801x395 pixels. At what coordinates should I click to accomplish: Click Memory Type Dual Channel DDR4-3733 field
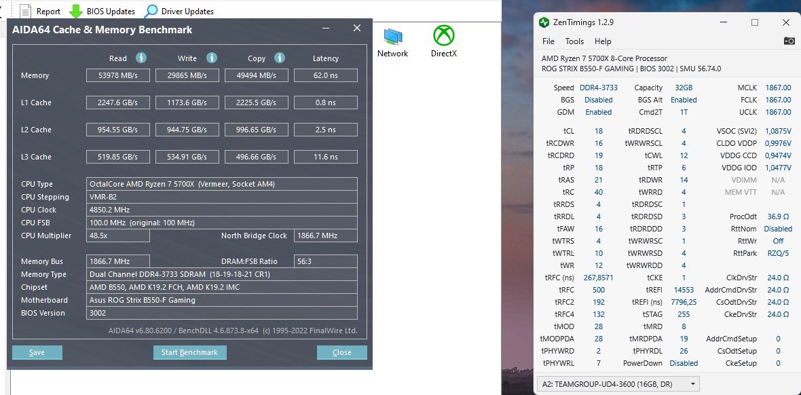click(x=222, y=274)
